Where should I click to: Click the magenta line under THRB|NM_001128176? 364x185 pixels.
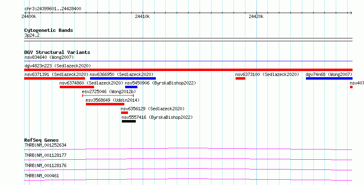point(188,169)
